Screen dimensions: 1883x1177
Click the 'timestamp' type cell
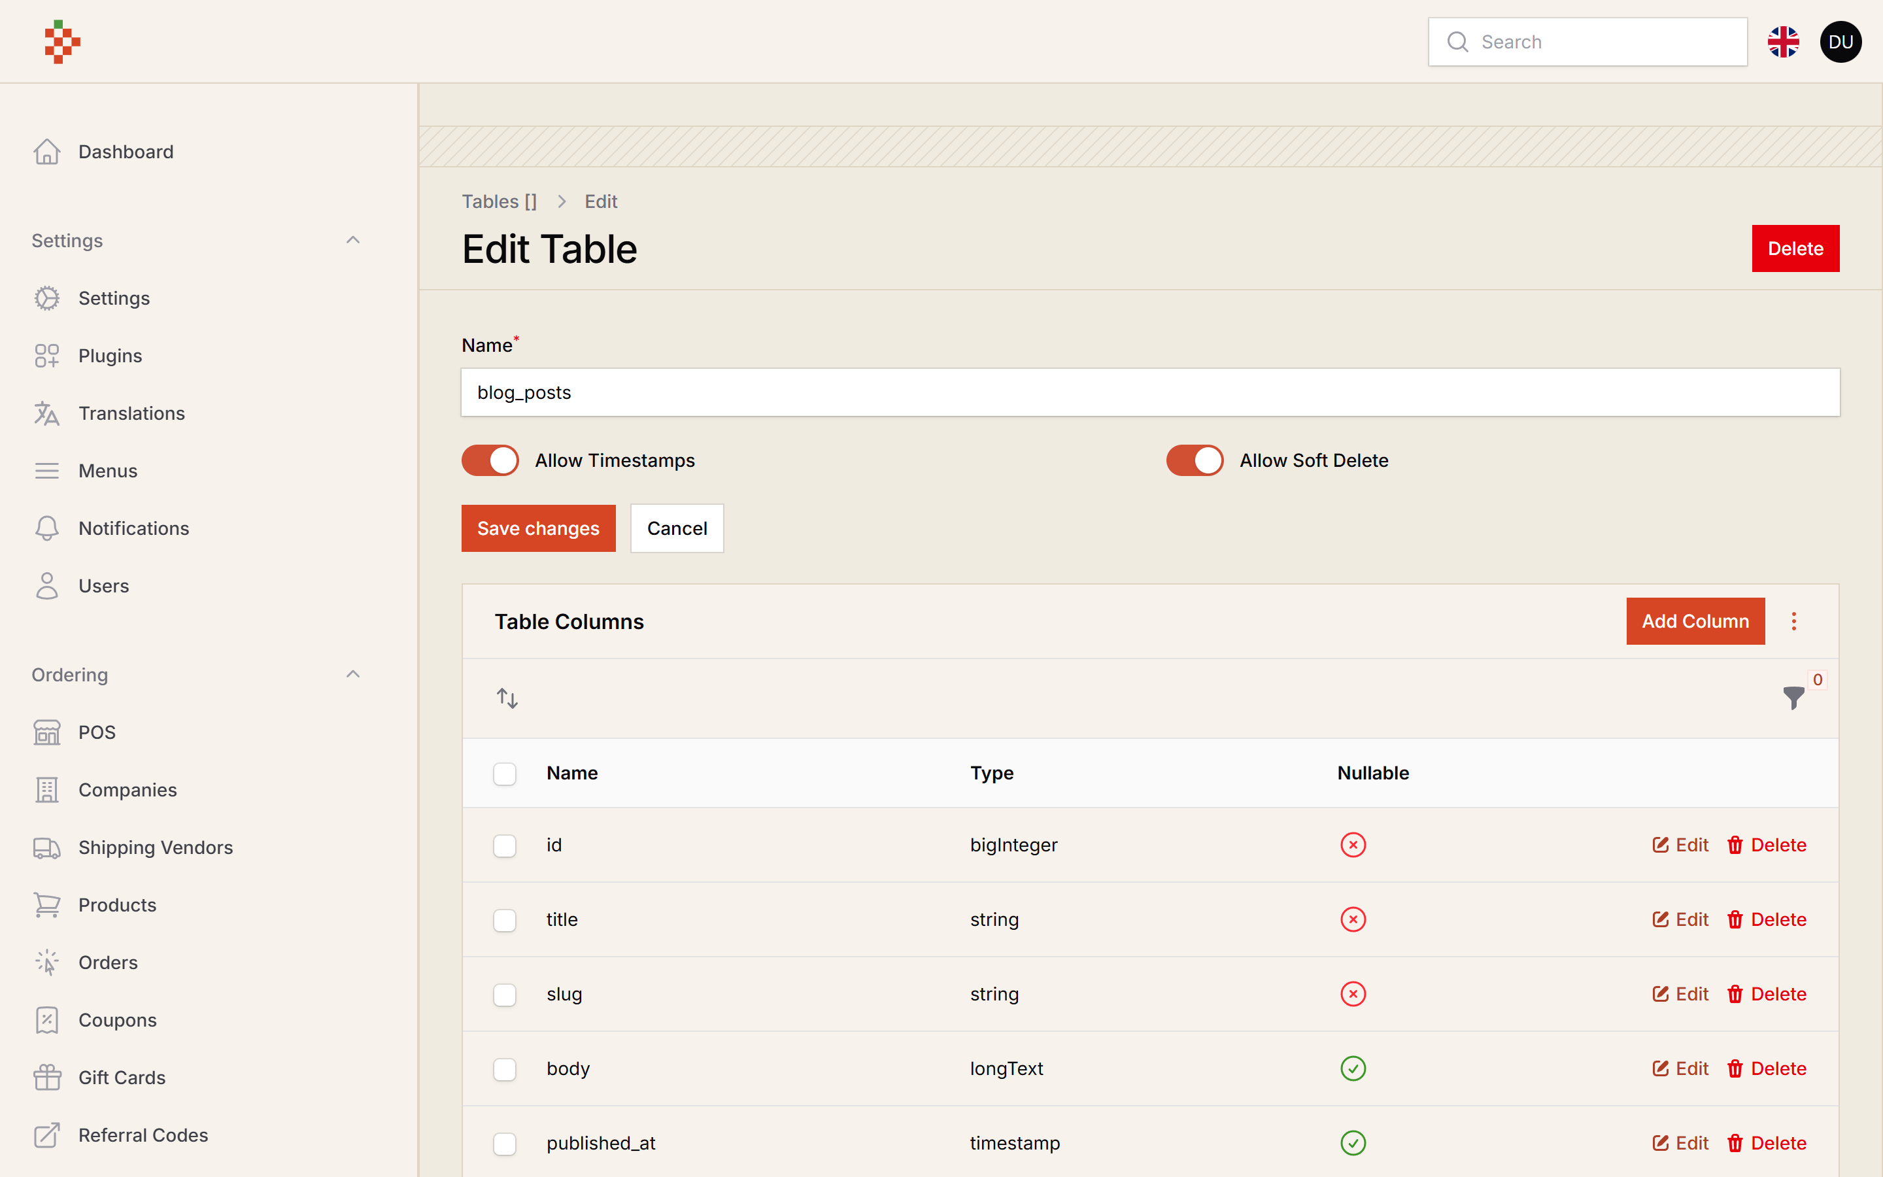(x=1015, y=1144)
